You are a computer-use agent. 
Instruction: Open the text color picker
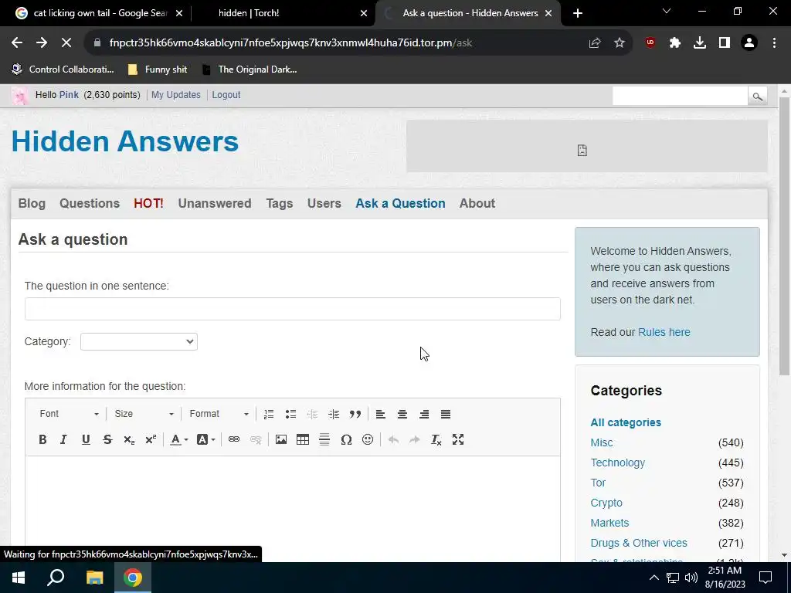tap(178, 439)
